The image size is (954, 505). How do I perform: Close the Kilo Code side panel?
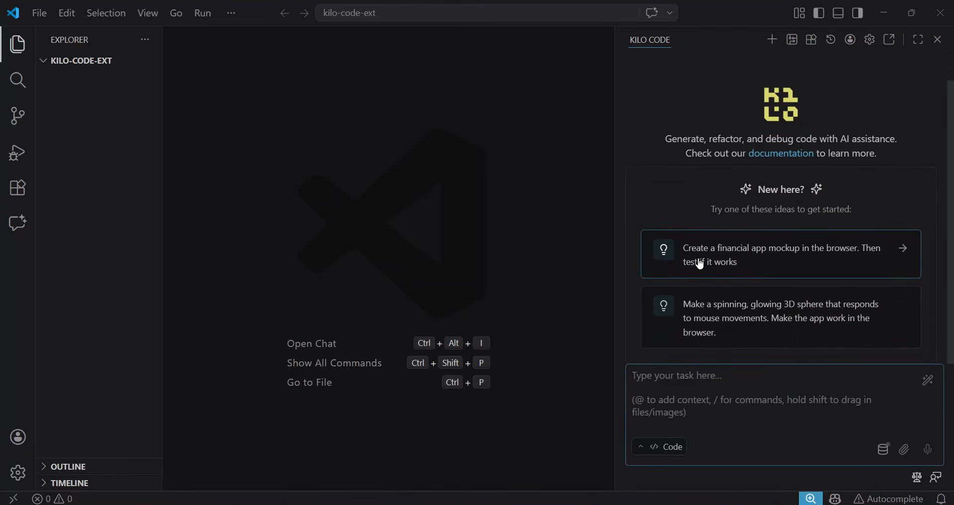tap(938, 39)
